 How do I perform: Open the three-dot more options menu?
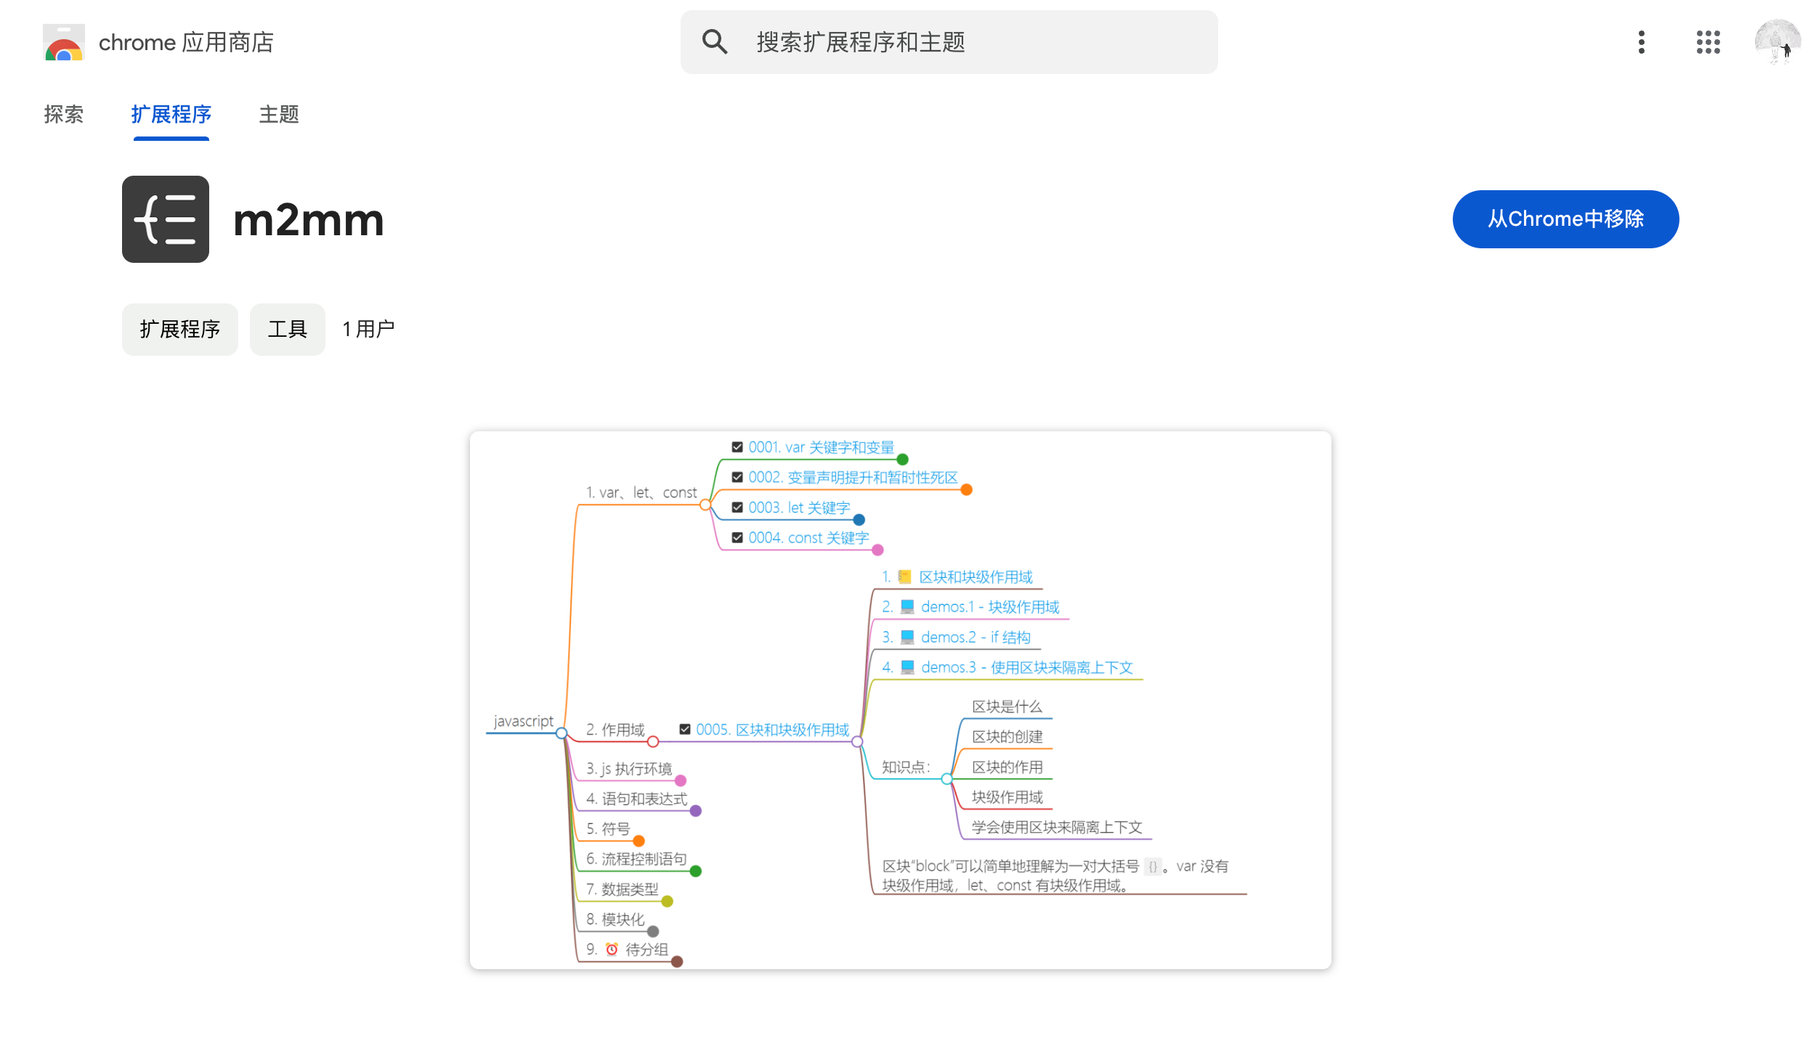click(x=1641, y=42)
